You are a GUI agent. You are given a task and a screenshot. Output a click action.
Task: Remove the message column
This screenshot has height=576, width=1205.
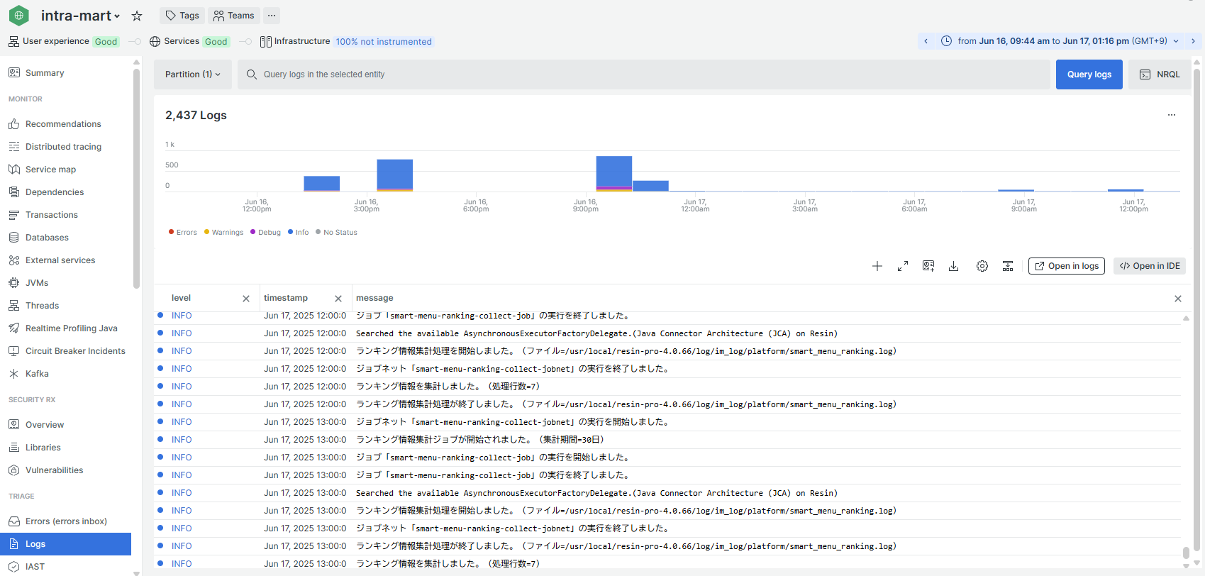click(x=1178, y=299)
